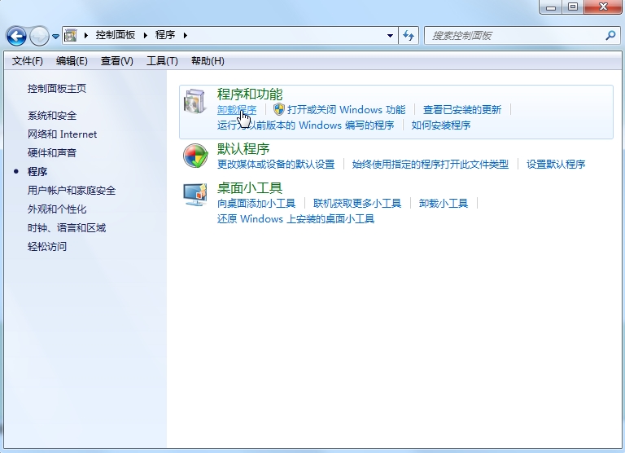Click the greyed Forward arrow button
Image resolution: width=625 pixels, height=453 pixels.
[x=39, y=36]
